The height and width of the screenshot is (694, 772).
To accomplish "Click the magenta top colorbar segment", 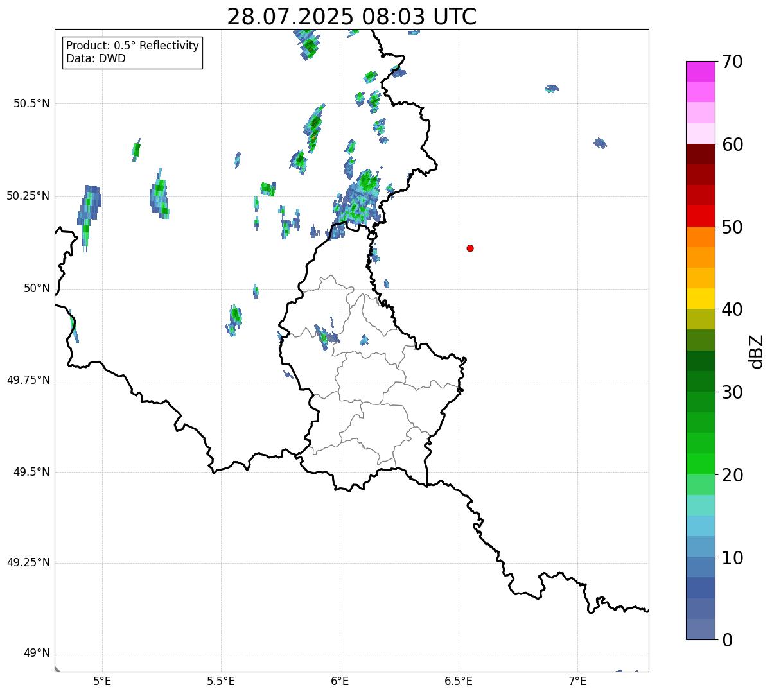I will 700,71.
